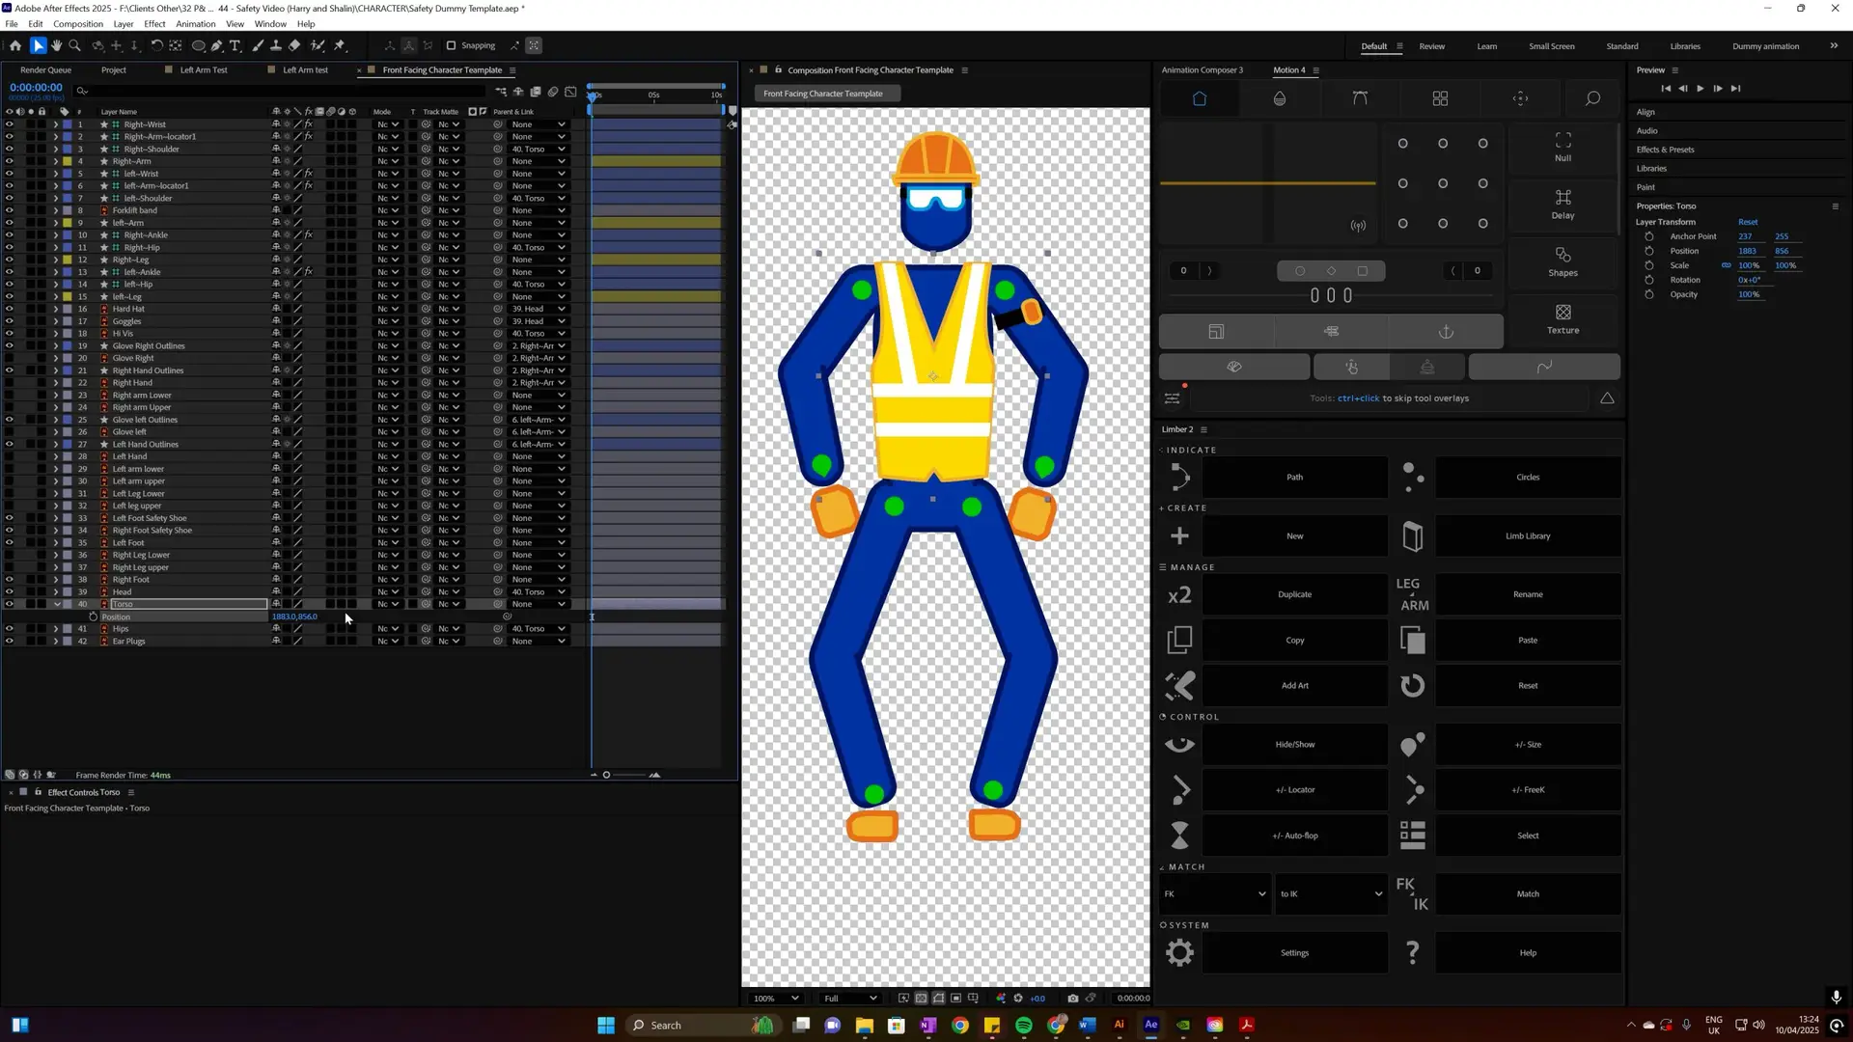This screenshot has width=1853, height=1042.
Task: Toggle visibility of the Hips layer
Action: click(x=10, y=629)
